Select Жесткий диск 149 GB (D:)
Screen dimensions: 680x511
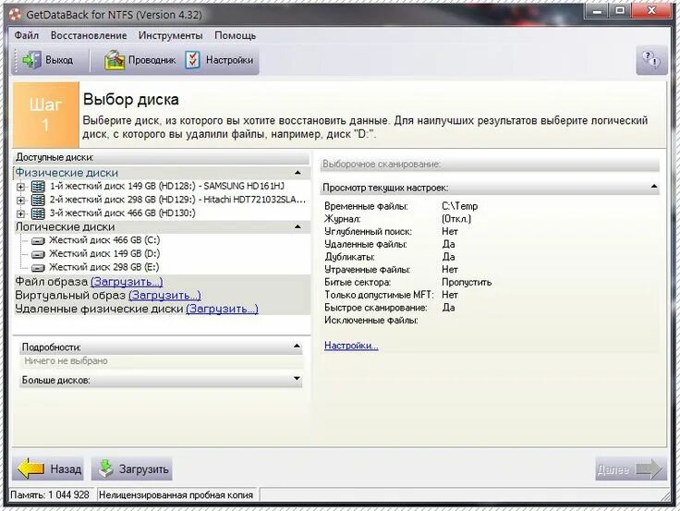pyautogui.click(x=104, y=254)
